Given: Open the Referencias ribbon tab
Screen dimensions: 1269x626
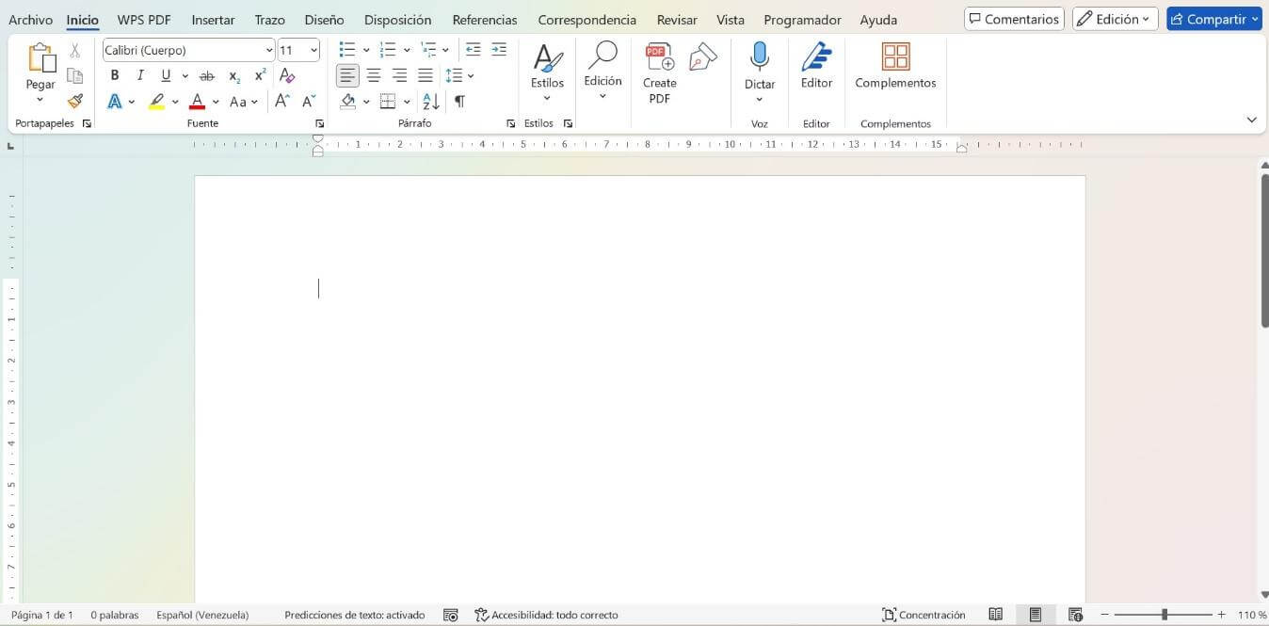Looking at the screenshot, I should (484, 20).
